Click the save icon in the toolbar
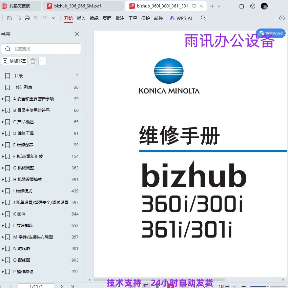The image size is (288, 288). [18, 18]
